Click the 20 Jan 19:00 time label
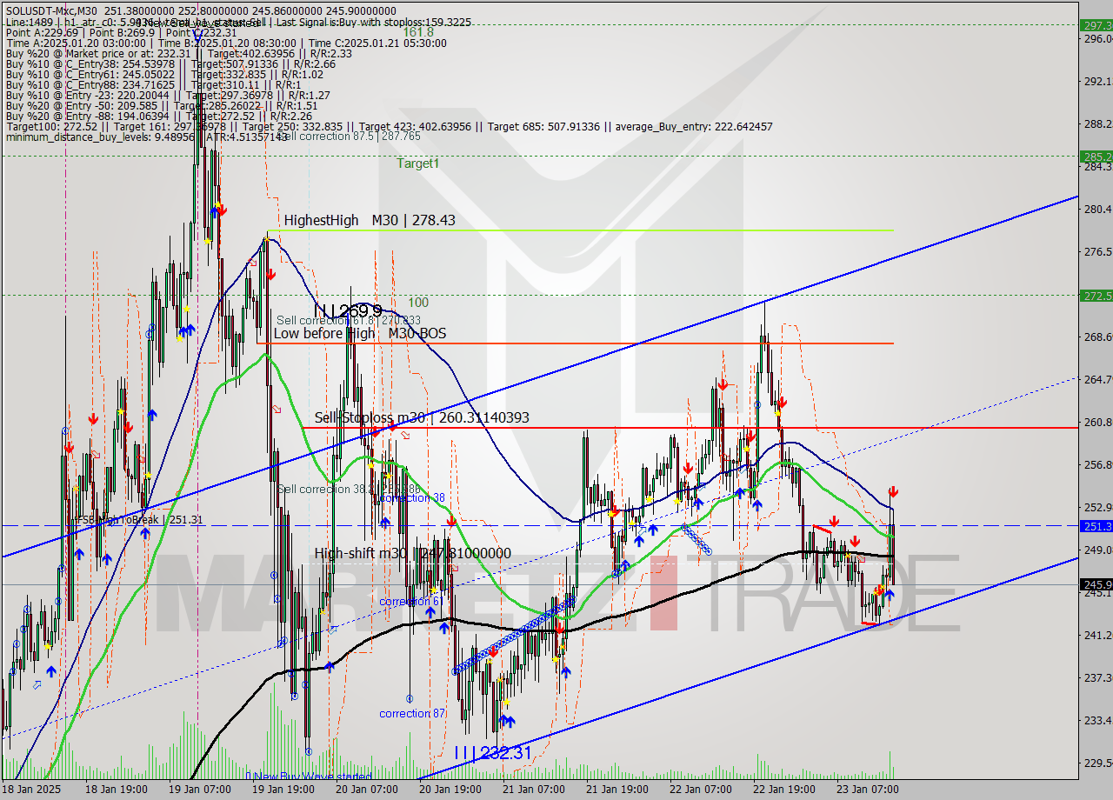The image size is (1113, 800). 451,790
